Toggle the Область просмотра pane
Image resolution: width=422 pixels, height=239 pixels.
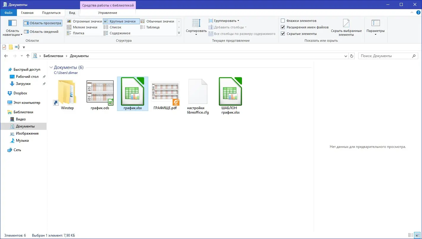click(x=43, y=23)
